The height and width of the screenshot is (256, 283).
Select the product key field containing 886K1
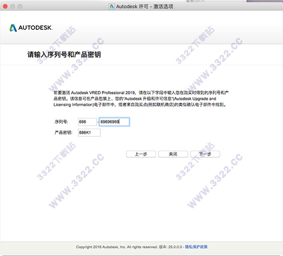(x=89, y=132)
